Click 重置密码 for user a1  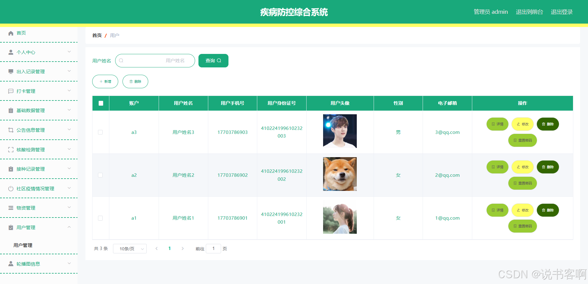[522, 226]
